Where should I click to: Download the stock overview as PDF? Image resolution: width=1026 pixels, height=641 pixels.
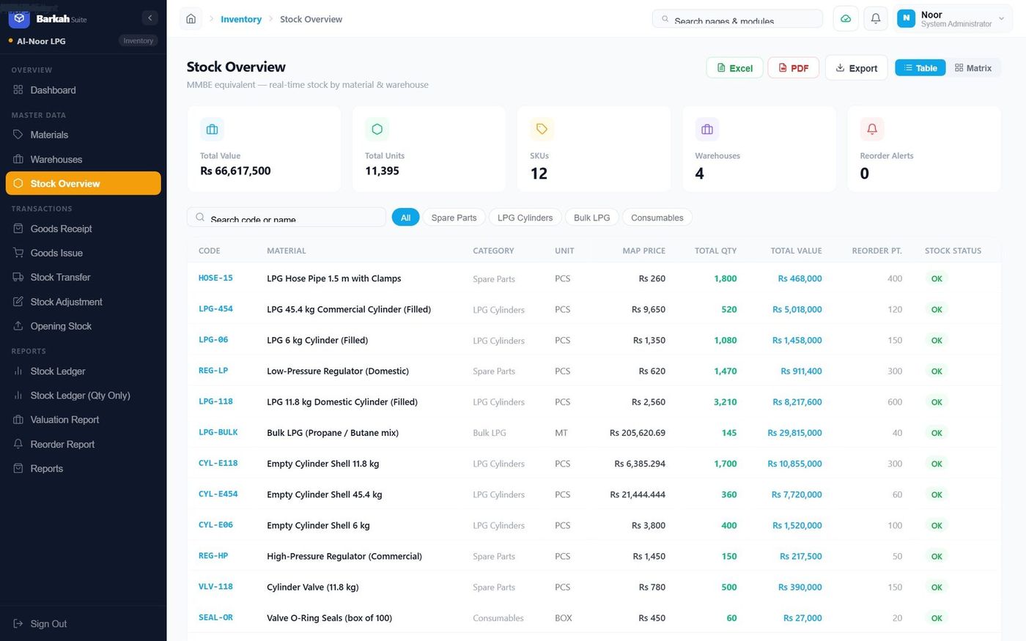point(793,68)
